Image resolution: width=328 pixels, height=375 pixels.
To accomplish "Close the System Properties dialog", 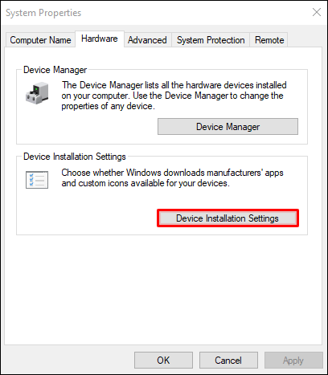I will point(317,12).
